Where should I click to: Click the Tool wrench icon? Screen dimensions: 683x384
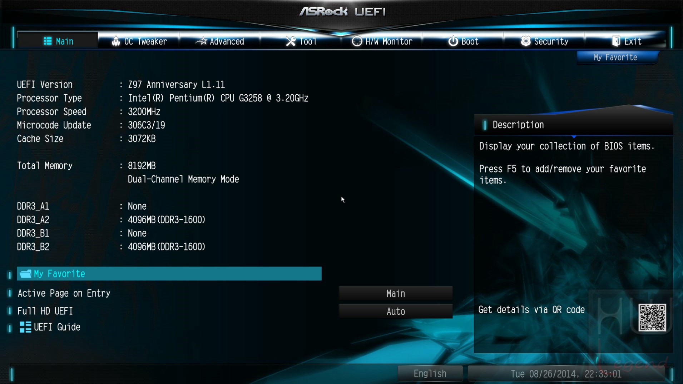tap(291, 41)
